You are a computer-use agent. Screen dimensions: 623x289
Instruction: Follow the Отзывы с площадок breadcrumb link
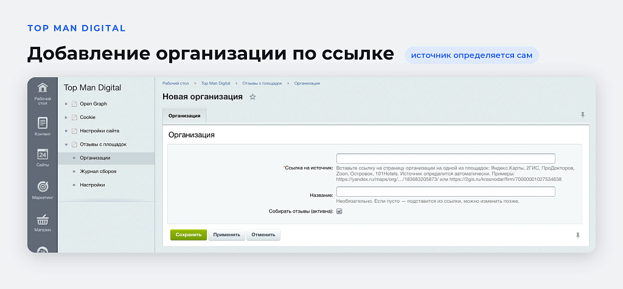pyautogui.click(x=262, y=83)
